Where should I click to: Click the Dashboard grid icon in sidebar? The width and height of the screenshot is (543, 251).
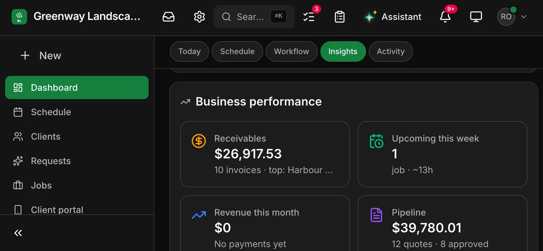pos(18,88)
